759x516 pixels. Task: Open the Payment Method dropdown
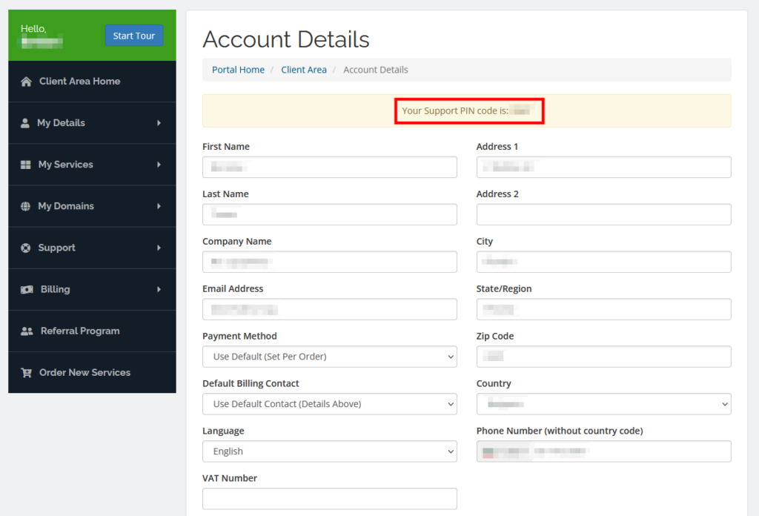pyautogui.click(x=329, y=357)
